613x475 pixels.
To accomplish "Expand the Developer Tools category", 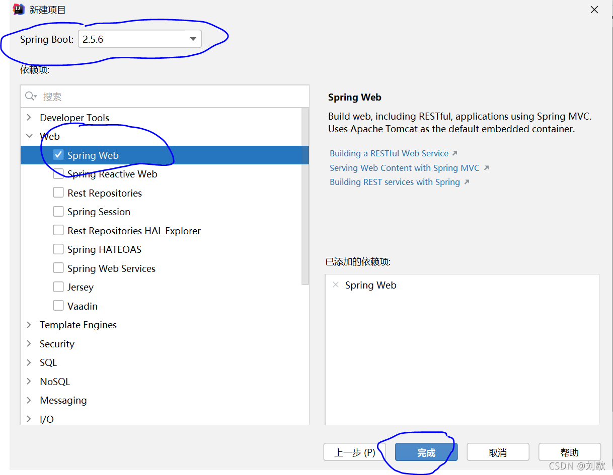I will [29, 117].
